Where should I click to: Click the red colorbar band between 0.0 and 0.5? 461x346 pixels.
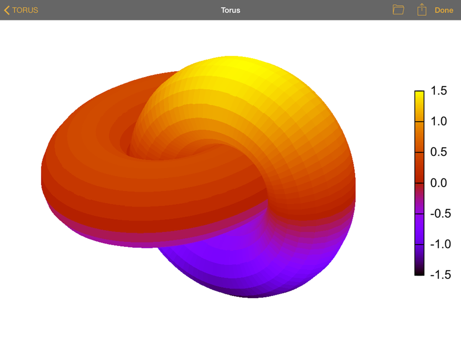click(x=419, y=167)
